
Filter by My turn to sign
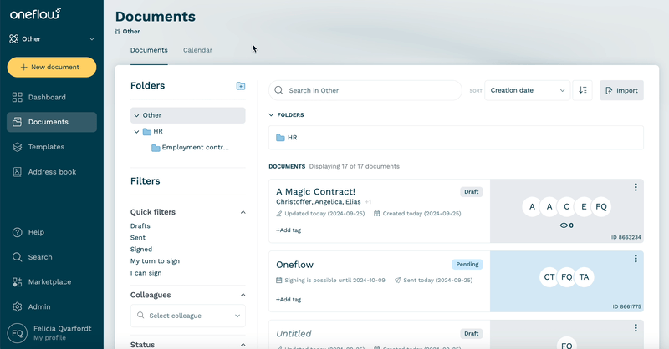[155, 261]
